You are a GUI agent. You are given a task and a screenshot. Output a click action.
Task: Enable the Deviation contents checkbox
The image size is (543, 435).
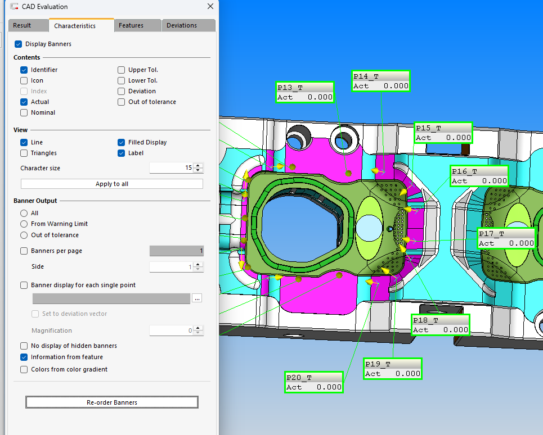[x=121, y=91]
